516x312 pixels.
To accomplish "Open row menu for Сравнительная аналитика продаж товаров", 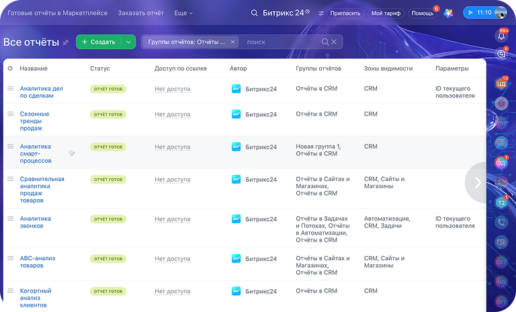I will [11, 179].
